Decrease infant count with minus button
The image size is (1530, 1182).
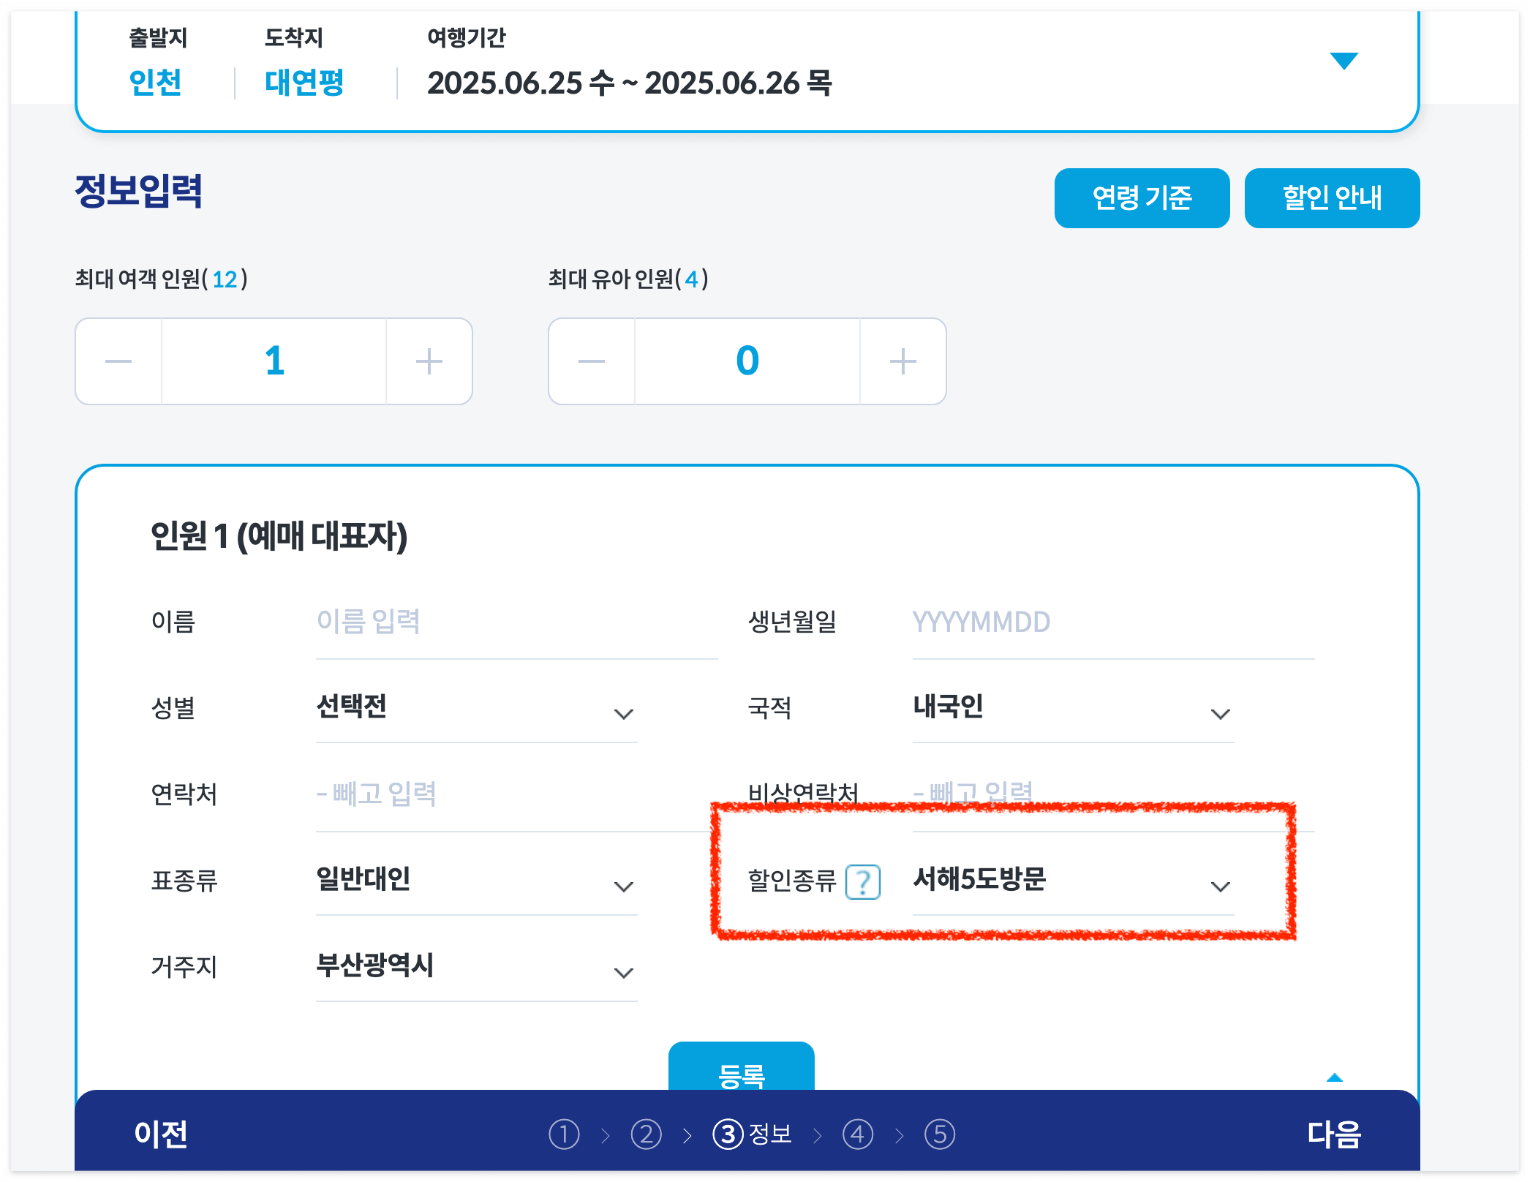[x=592, y=361]
